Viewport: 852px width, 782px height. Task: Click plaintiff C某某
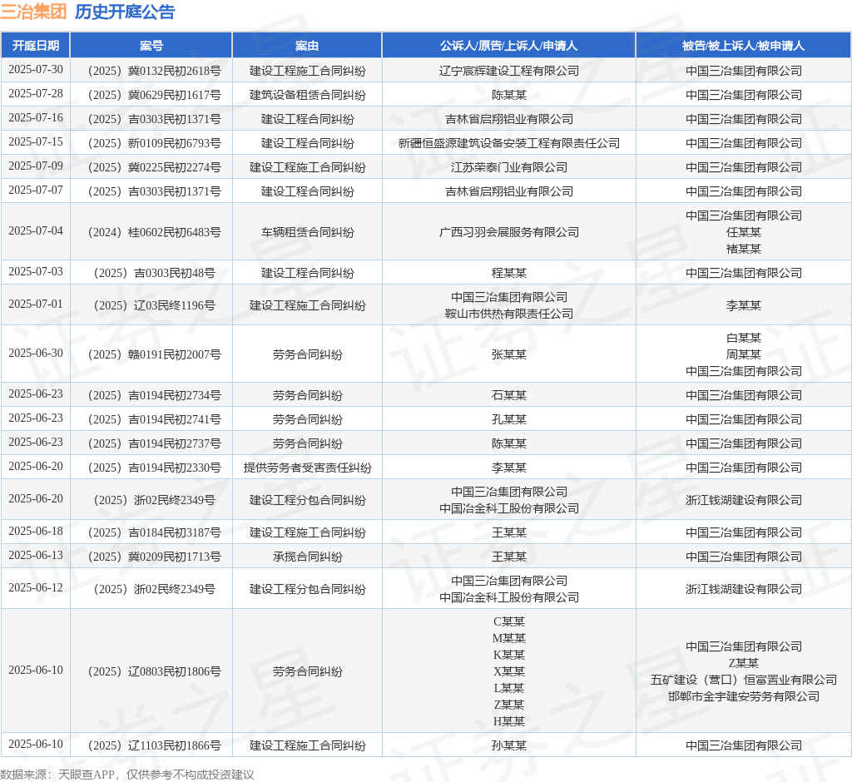[x=509, y=621]
